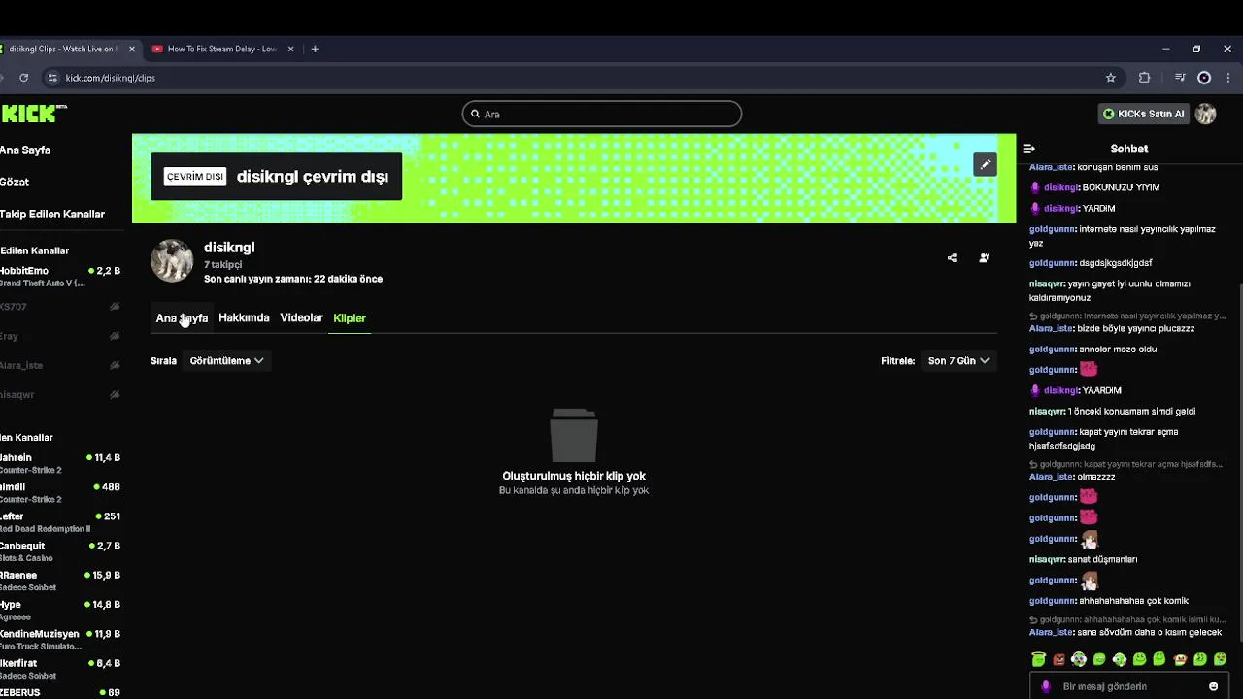This screenshot has height=699, width=1243.
Task: Open the Lefter channel in sidebar
Action: [x=60, y=522]
